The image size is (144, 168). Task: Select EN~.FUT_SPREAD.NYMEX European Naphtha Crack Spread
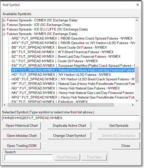point(73,65)
